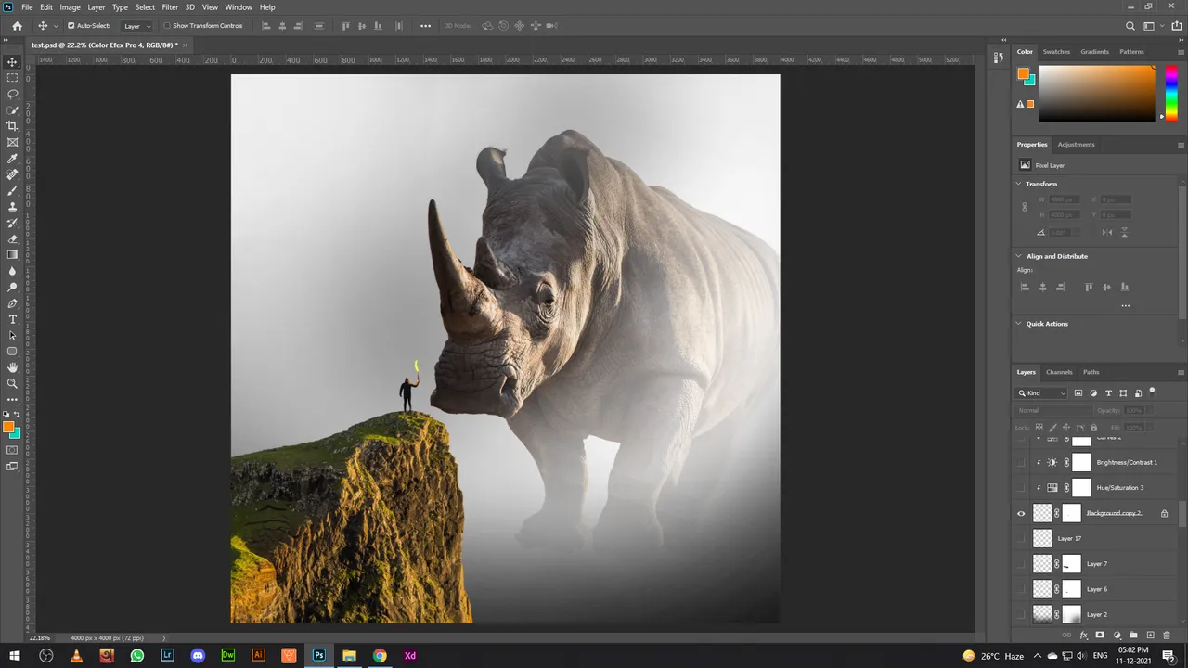Show the Hue/Saturation 3 layer
Image resolution: width=1188 pixels, height=668 pixels.
click(1022, 487)
